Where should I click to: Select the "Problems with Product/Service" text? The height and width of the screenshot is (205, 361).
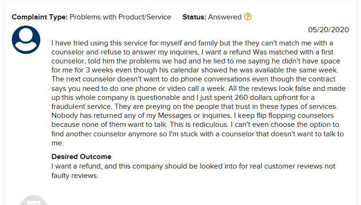coord(120,17)
